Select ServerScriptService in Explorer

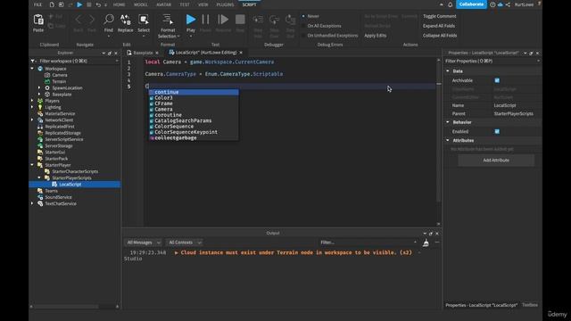pos(63,139)
